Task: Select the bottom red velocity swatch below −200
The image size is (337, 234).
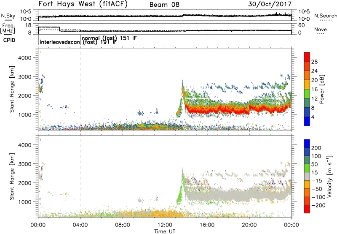Action: pyautogui.click(x=307, y=209)
